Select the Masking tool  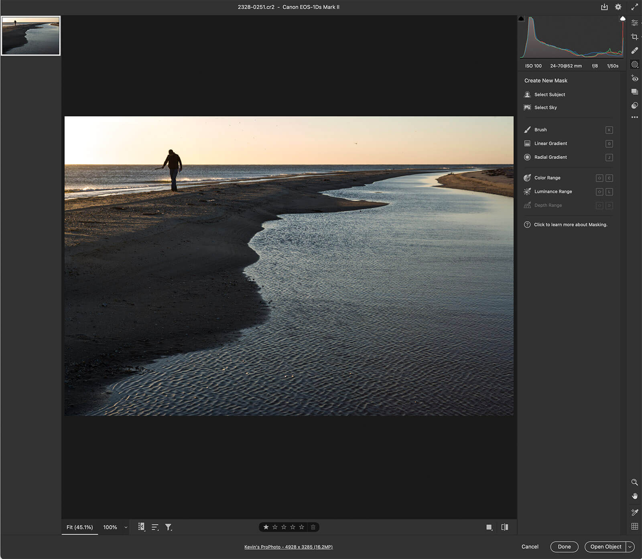[635, 64]
